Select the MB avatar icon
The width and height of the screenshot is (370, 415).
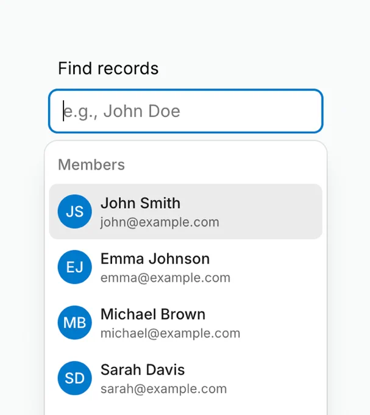click(x=75, y=323)
